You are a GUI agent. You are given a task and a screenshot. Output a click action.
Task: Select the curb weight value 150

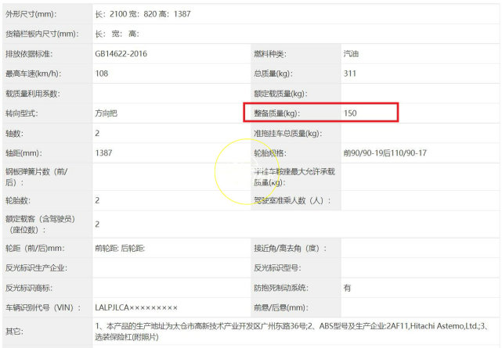pos(350,113)
